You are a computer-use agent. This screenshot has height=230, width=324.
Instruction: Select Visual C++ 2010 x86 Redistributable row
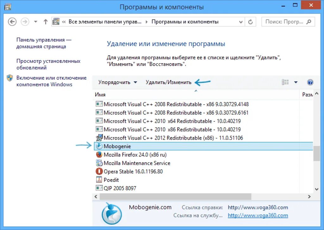point(203,130)
